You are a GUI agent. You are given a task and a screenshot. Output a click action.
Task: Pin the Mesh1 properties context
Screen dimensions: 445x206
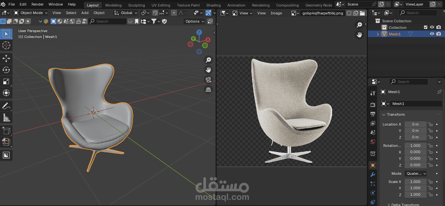pyautogui.click(x=439, y=92)
